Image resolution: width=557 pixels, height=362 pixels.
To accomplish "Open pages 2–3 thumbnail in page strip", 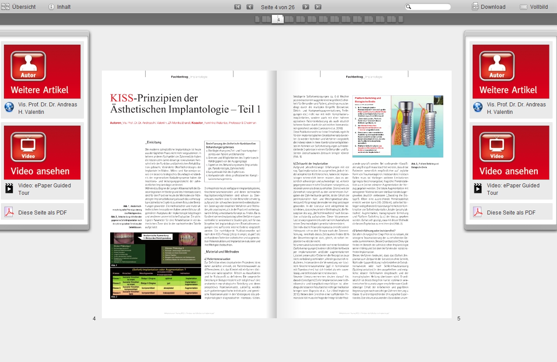I will (x=266, y=19).
